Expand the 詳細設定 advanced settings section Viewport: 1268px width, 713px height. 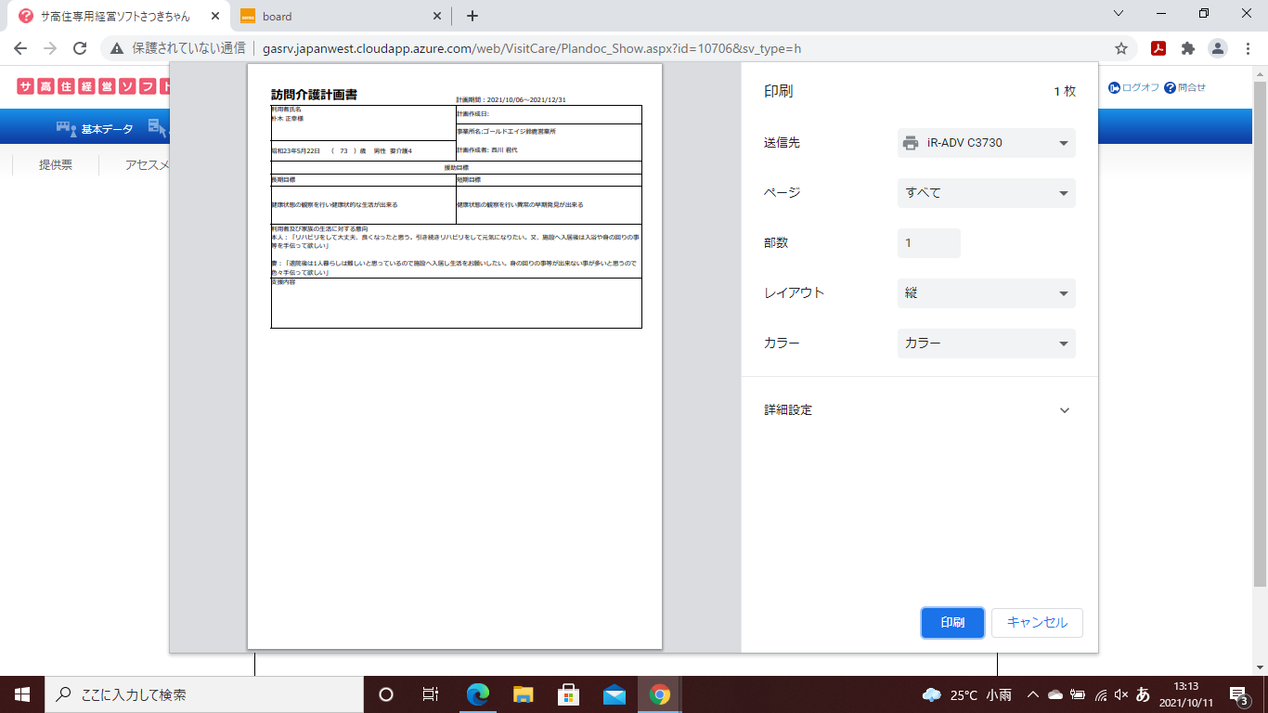(1064, 410)
